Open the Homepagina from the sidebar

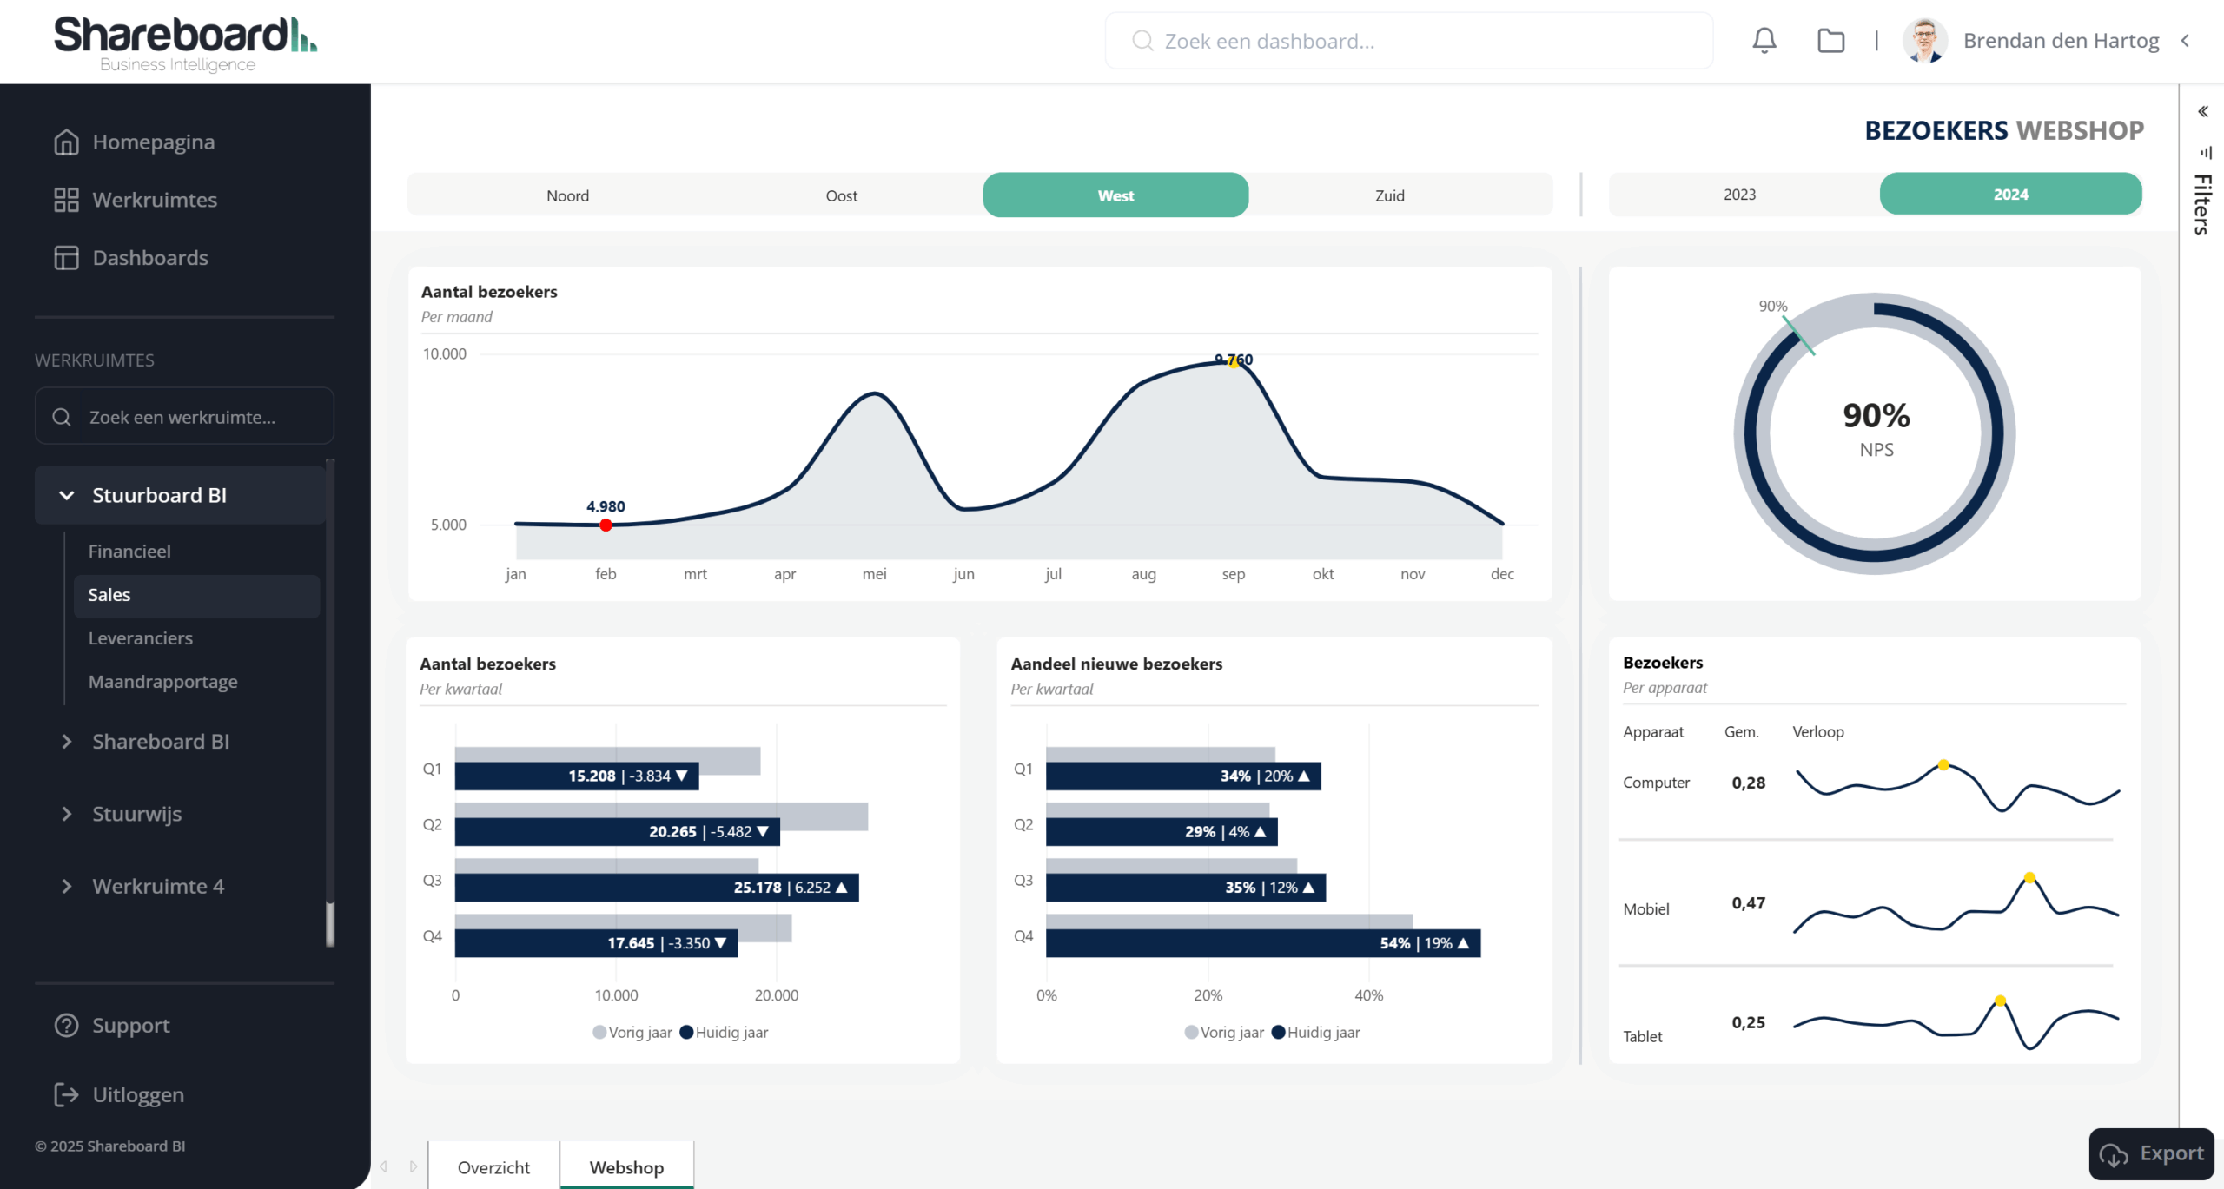[154, 142]
